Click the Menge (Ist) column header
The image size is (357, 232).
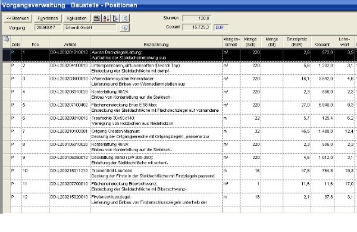point(272,42)
